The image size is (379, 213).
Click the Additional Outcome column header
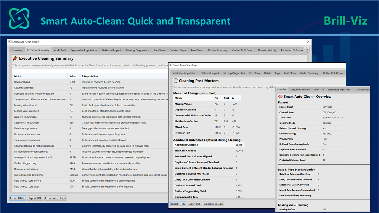(204, 145)
